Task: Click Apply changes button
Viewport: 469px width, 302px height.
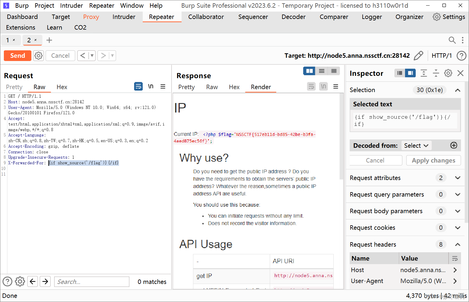Action: coord(433,160)
